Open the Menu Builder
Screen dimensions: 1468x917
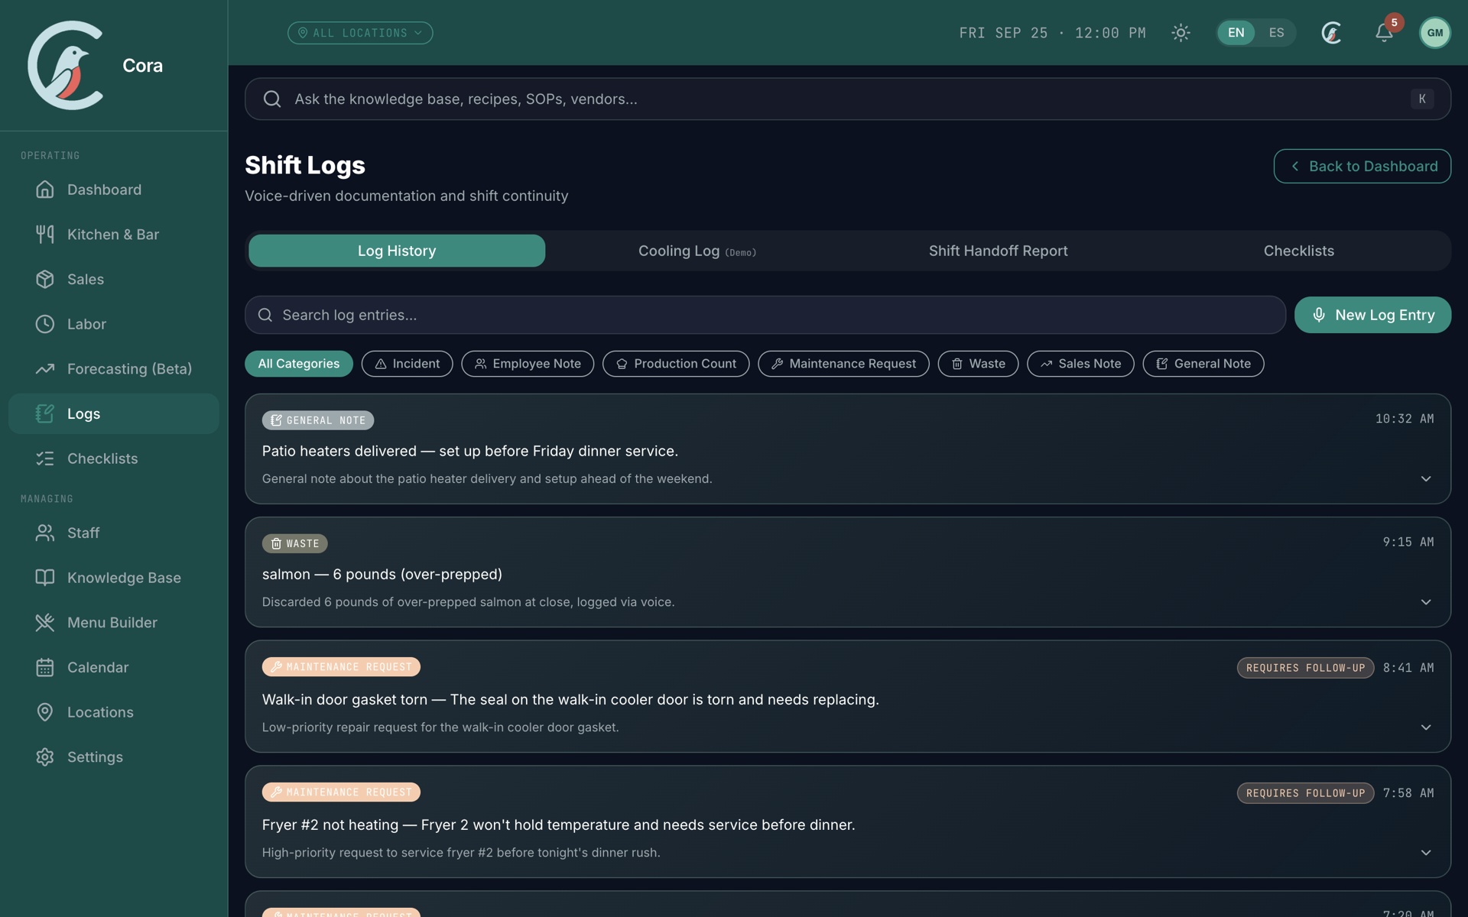click(113, 623)
